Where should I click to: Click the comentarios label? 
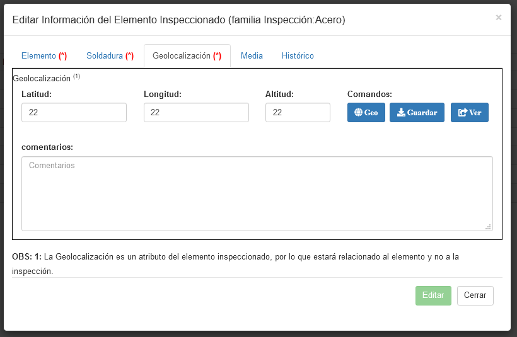coord(47,147)
